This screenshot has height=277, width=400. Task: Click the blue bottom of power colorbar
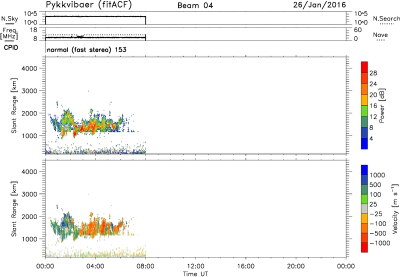pyautogui.click(x=364, y=143)
